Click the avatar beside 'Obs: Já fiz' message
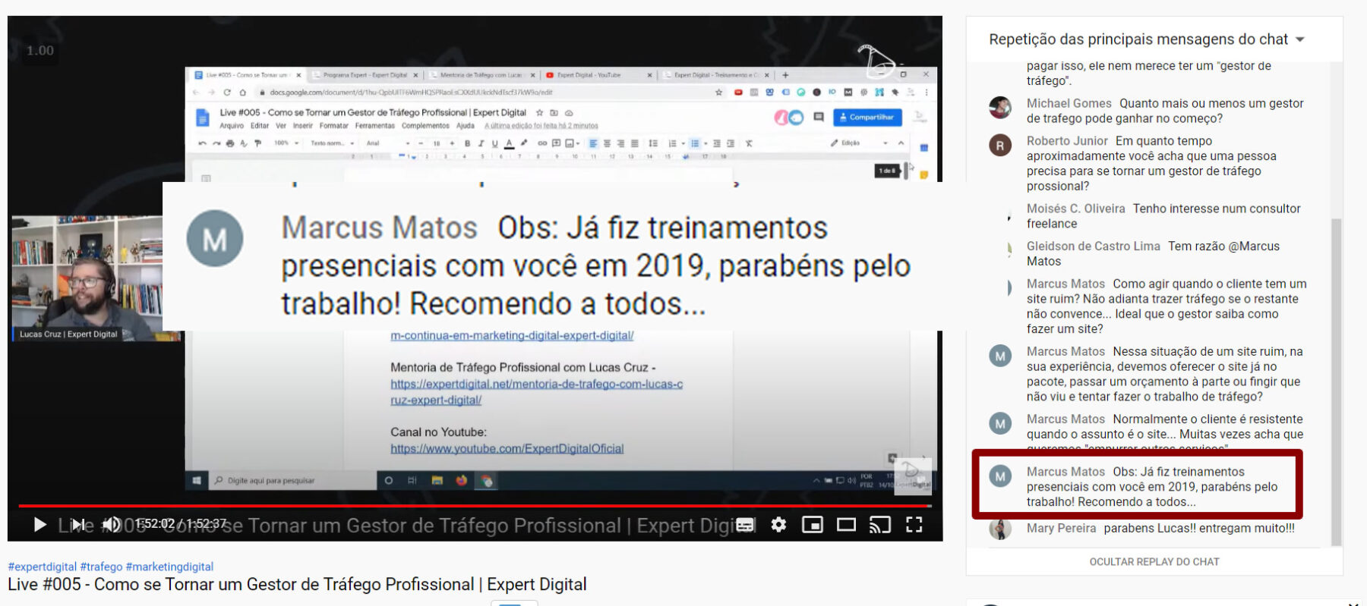This screenshot has width=1367, height=606. (x=1000, y=476)
